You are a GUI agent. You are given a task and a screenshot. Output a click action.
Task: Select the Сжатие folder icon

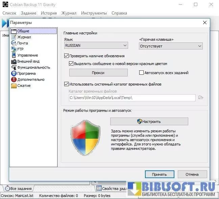pos(14,86)
